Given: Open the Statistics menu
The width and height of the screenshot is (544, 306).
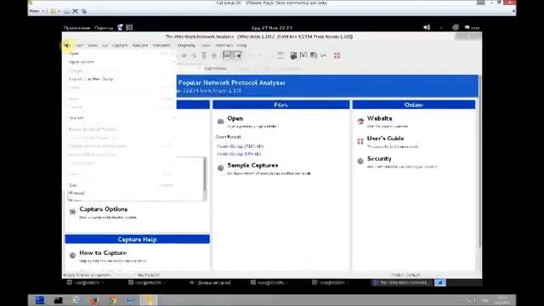Looking at the screenshot, I should point(161,45).
